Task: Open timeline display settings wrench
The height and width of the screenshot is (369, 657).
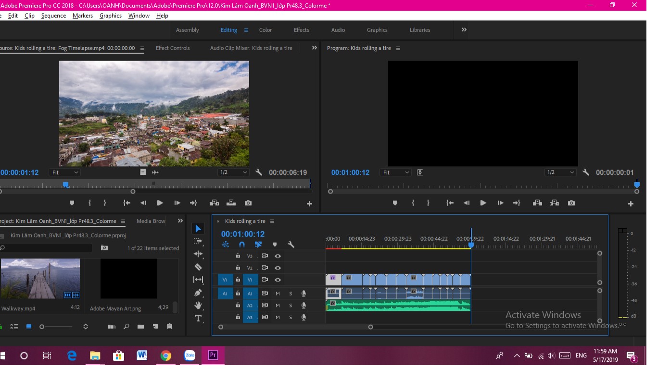Action: coord(291,245)
